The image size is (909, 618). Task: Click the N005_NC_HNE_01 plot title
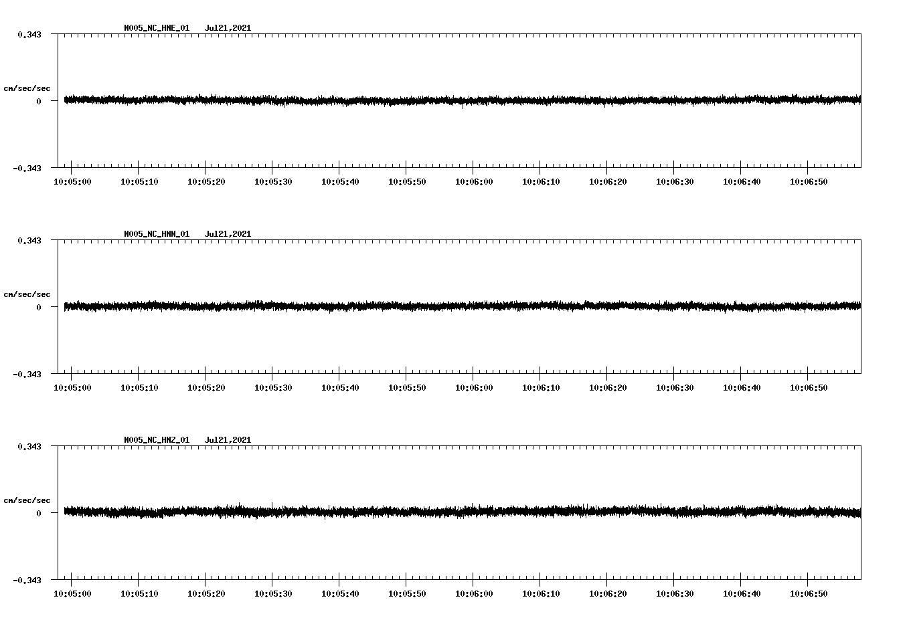tap(157, 28)
